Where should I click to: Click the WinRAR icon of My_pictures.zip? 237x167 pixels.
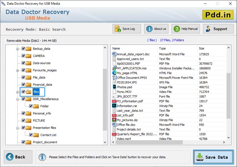[114, 120]
